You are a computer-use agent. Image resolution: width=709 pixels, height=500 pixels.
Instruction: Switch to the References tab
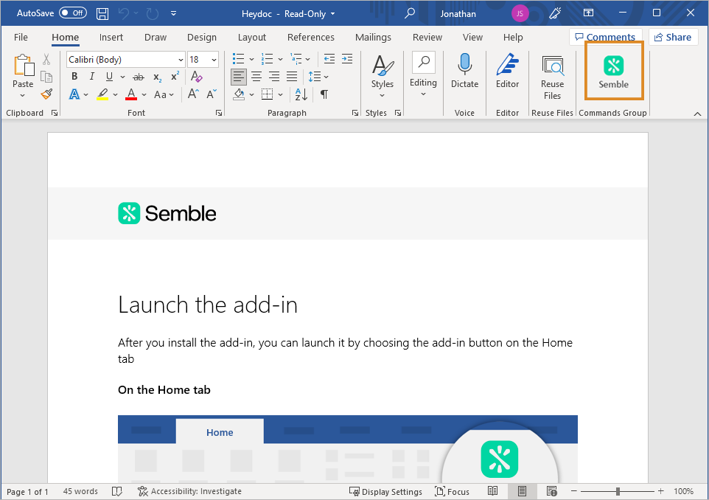(311, 37)
